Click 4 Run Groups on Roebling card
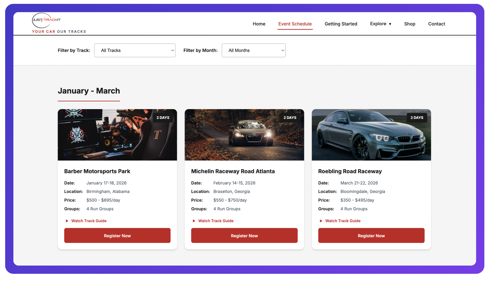This screenshot has height=281, width=489. 354,209
